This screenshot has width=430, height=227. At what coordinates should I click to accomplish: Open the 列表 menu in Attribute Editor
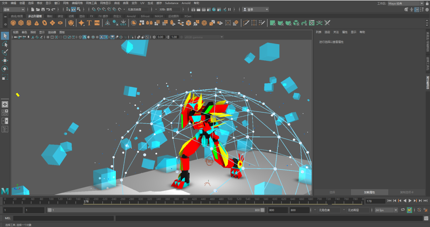click(319, 32)
